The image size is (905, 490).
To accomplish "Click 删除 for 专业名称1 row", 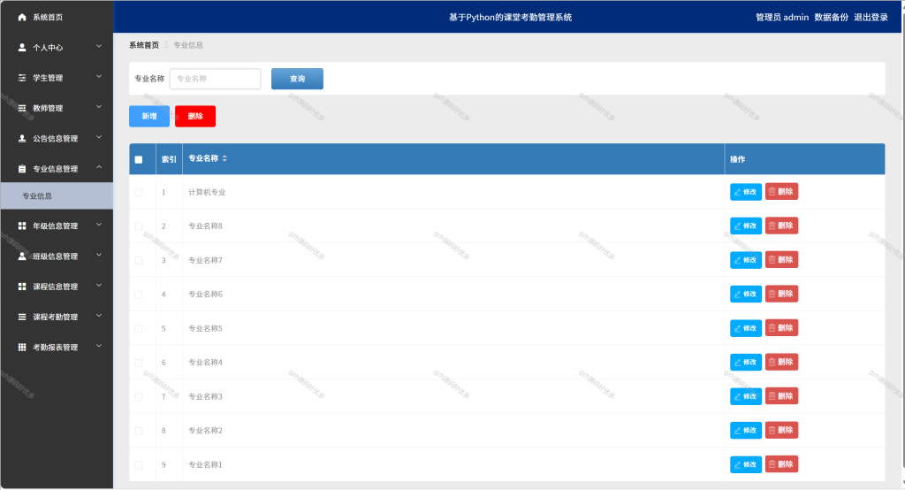I will pos(781,464).
